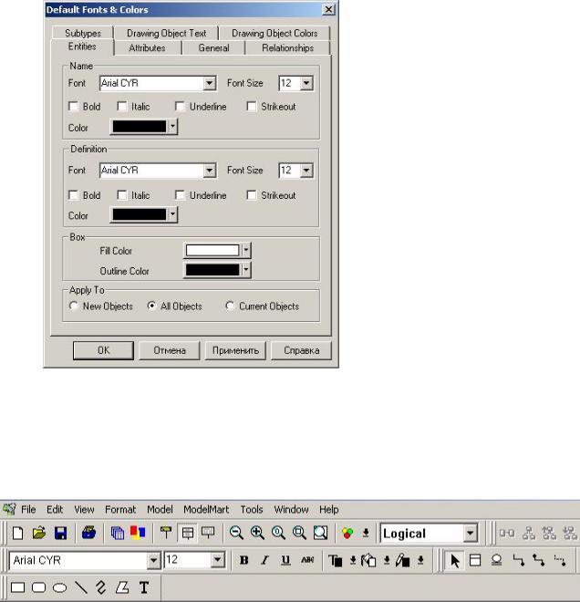Select the non-identifying dashed relationship tool
This screenshot has height=602, width=580.
[x=560, y=561]
